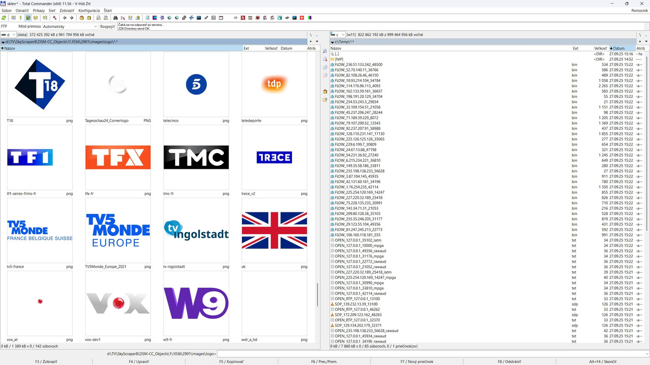Click the F6 Pres./Prem. button
650x365 pixels.
324,361
